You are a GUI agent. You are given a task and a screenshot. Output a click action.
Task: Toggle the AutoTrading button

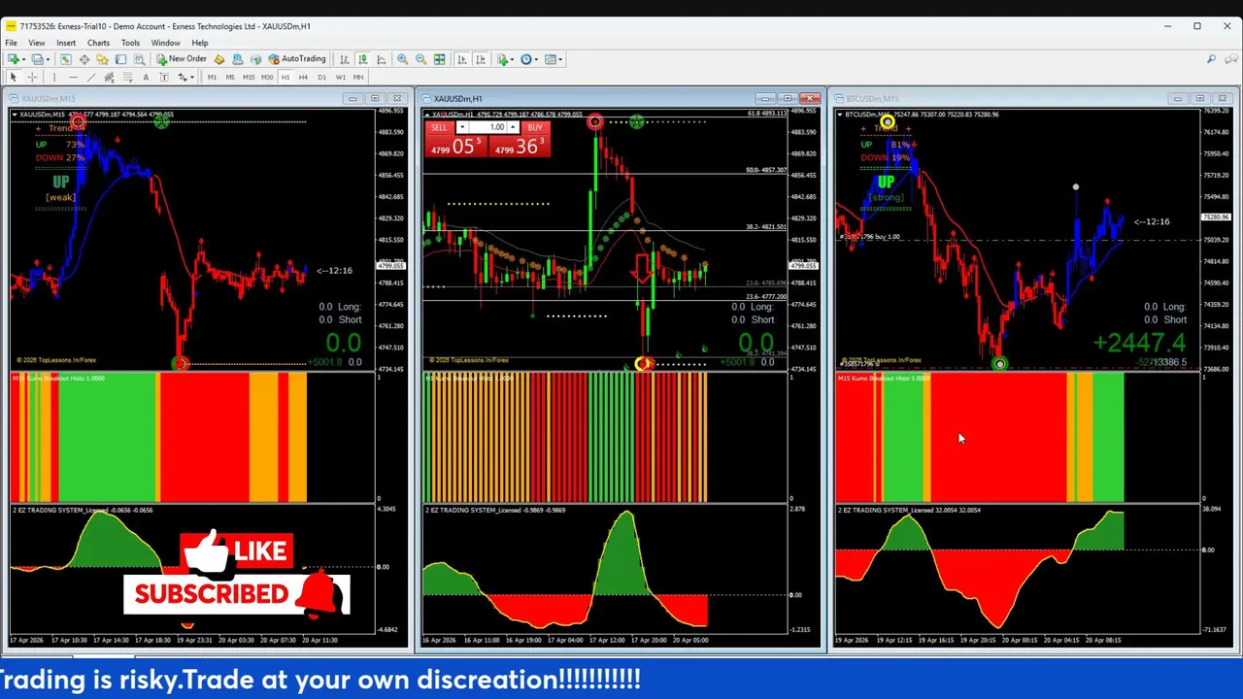(297, 59)
